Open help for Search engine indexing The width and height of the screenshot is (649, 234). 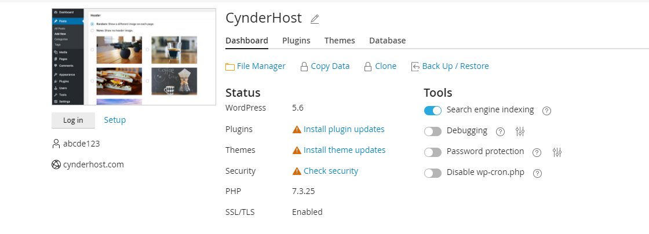pyautogui.click(x=547, y=111)
